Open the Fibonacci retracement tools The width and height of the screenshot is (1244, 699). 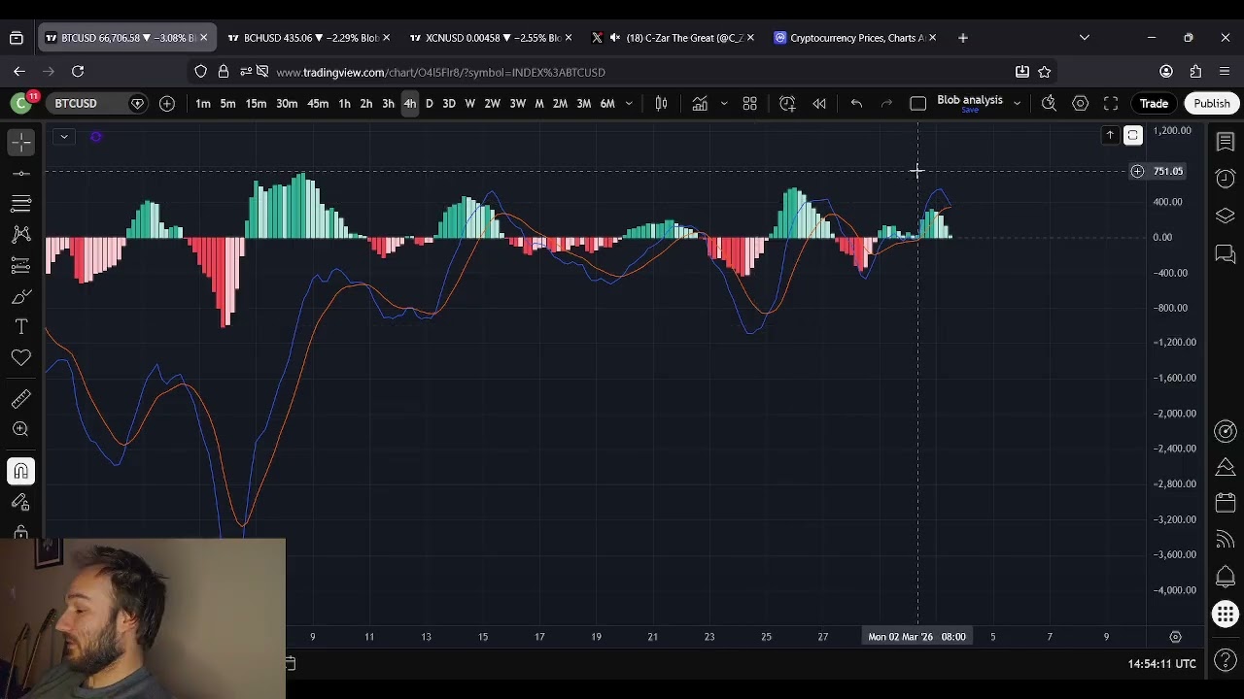tap(21, 204)
